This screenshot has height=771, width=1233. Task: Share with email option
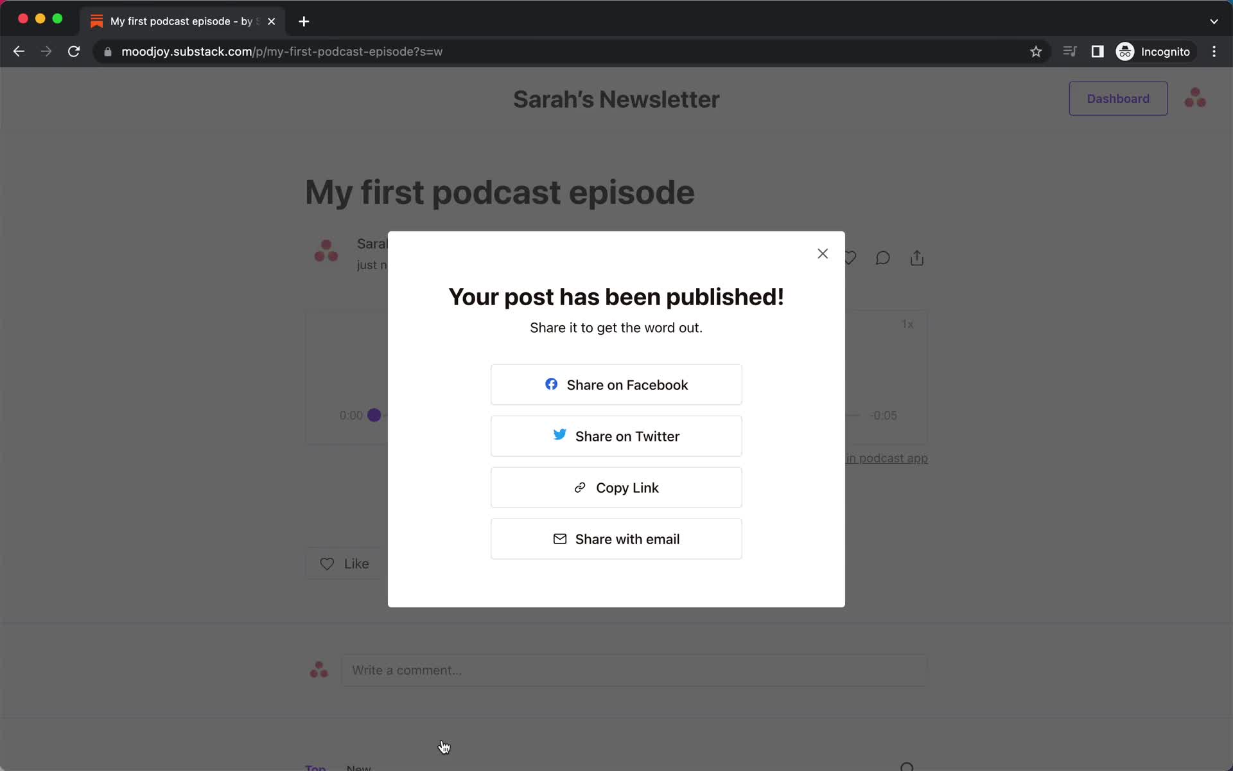click(616, 538)
